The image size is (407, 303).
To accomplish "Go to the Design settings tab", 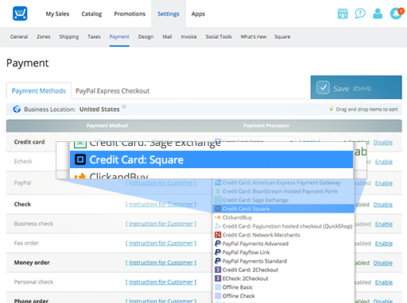I will (145, 36).
